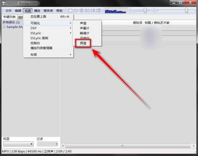Click the 2:09 / 2:45 time display
198x156 pixels.
pos(64,151)
